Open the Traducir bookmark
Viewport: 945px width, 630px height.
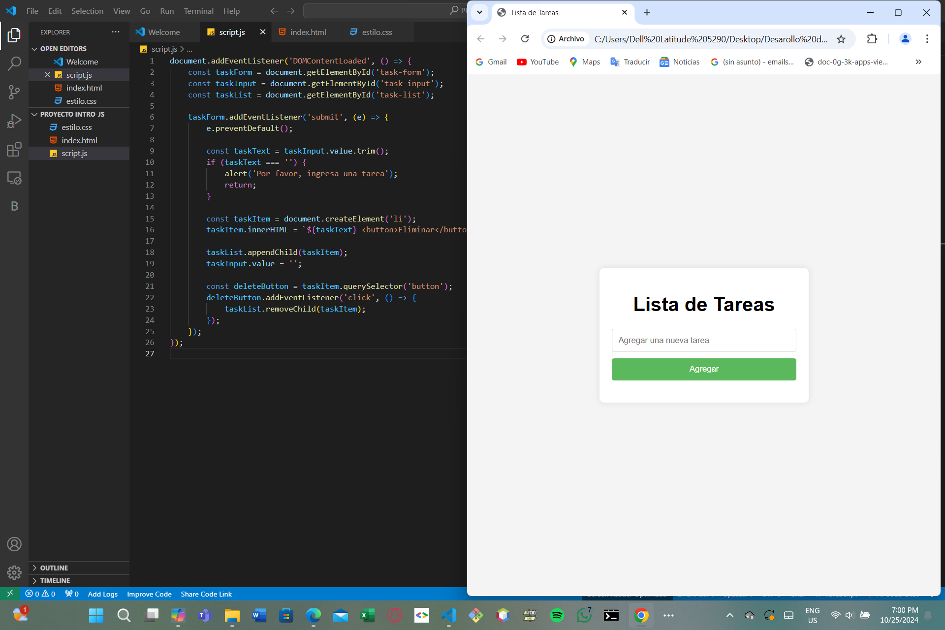coord(630,62)
